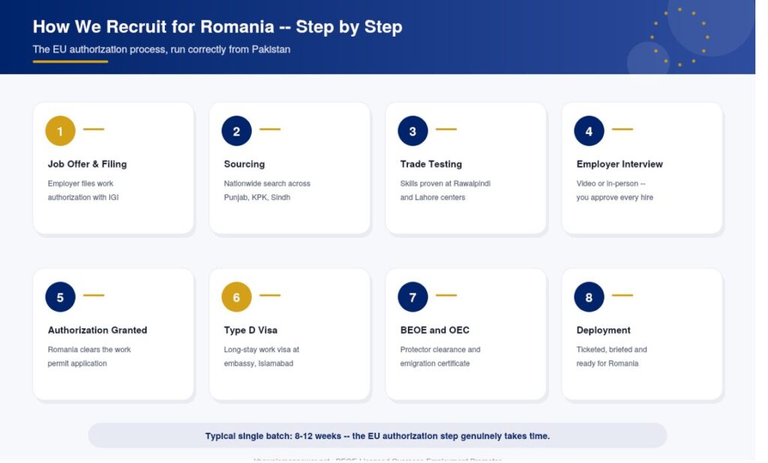Click the 'Typical single batch: 8-12 weeks' banner
This screenshot has height=463, width=768.
378,435
